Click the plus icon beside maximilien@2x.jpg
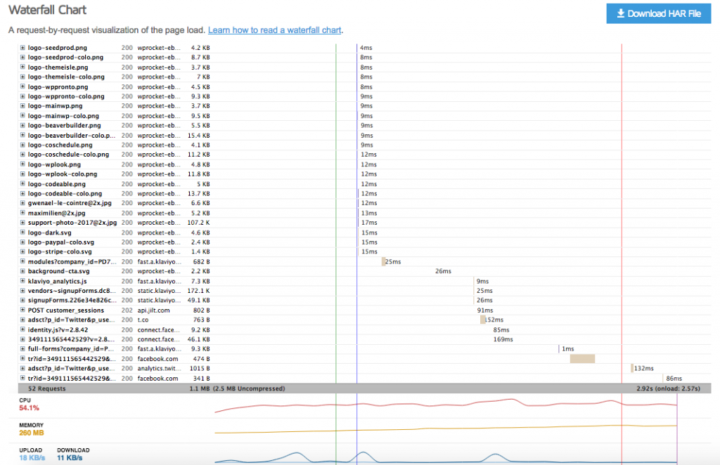This screenshot has width=720, height=465. (x=22, y=213)
